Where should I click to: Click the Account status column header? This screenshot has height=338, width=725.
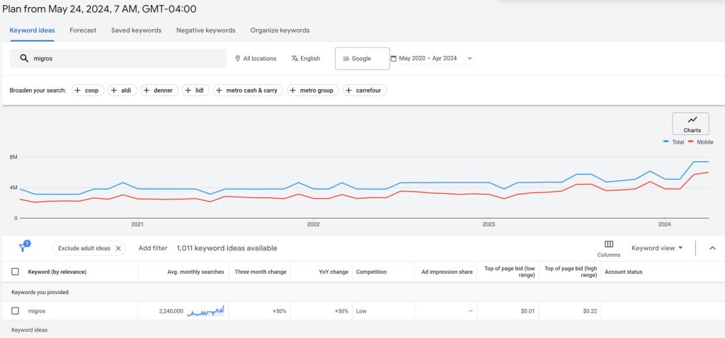(x=623, y=272)
